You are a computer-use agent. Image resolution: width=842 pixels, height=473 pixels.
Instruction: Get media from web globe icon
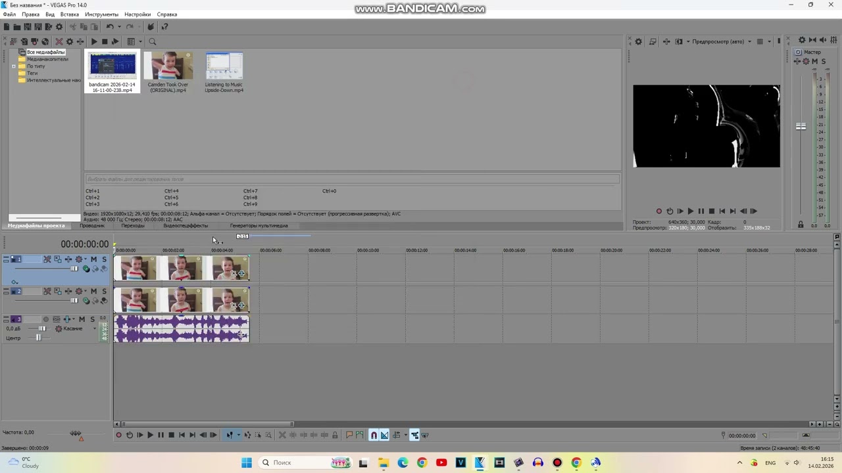pyautogui.click(x=45, y=41)
